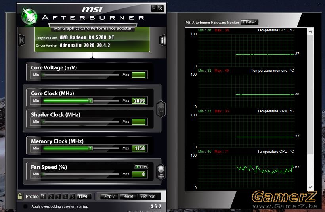
Task: Click the AMD Radeon RX 5700 XT text
Action: point(87,37)
